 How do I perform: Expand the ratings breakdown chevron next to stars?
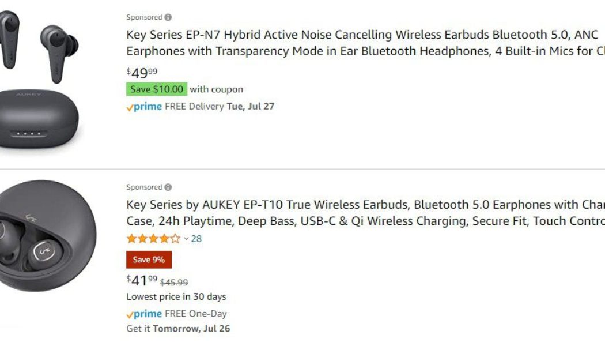pos(186,238)
